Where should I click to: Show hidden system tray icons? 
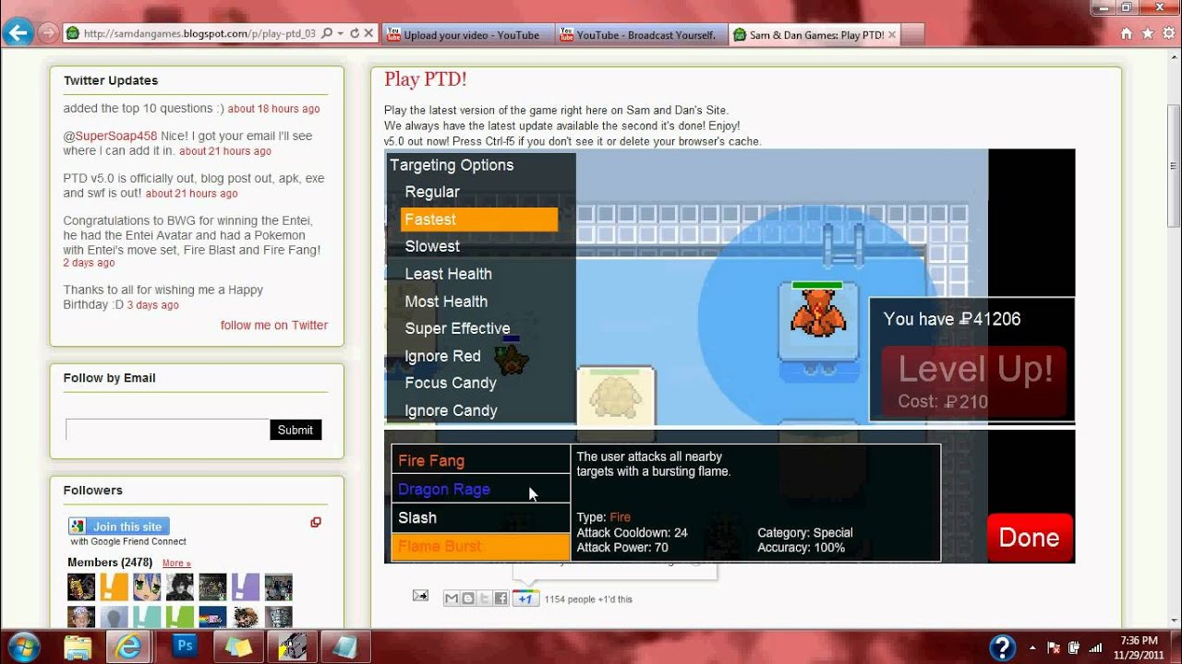coord(1032,646)
